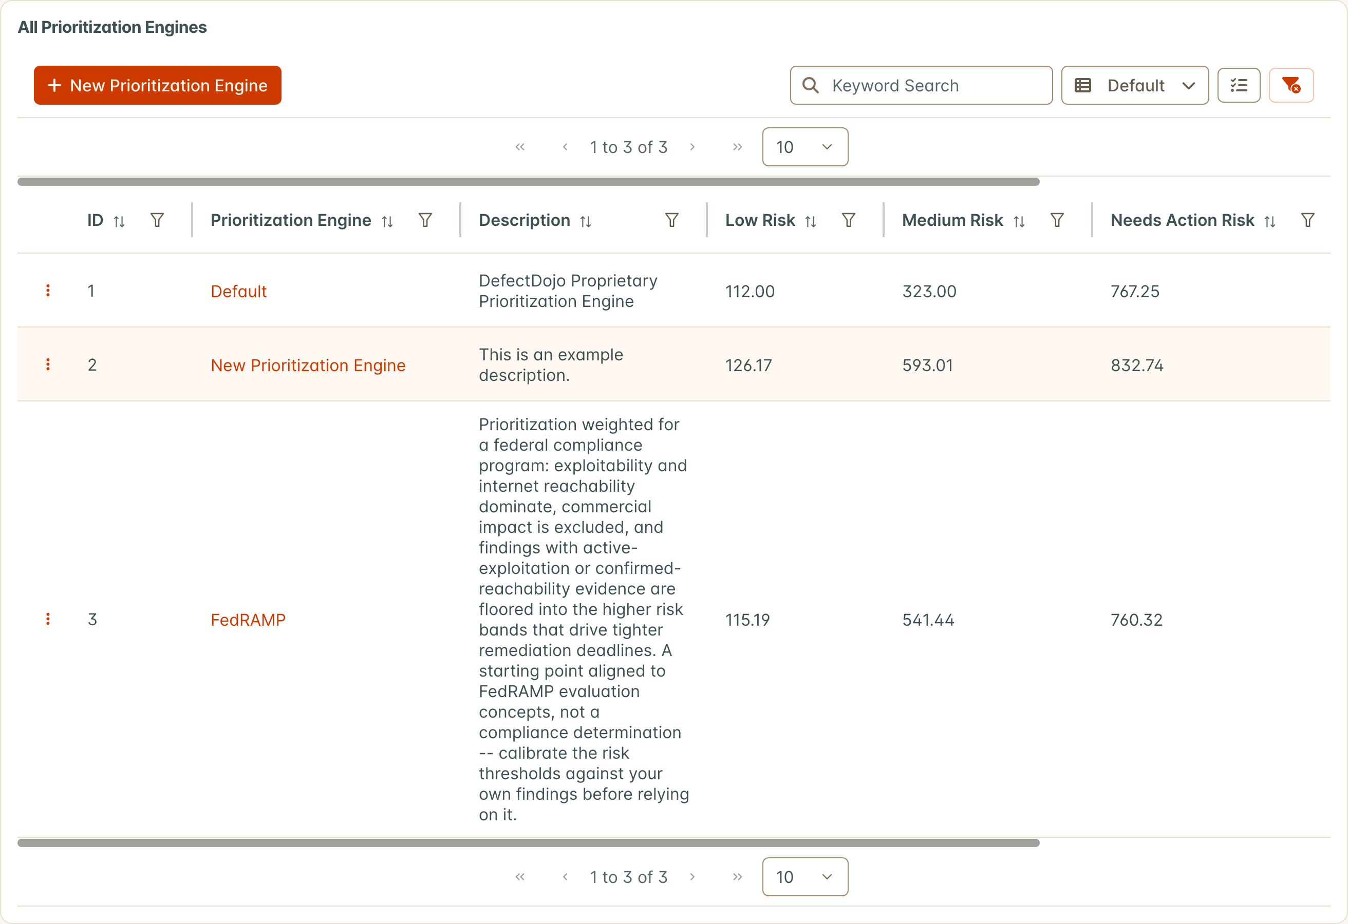Viewport: 1348px width, 924px height.
Task: Go to previous page in bottom pagination
Action: pyautogui.click(x=565, y=876)
